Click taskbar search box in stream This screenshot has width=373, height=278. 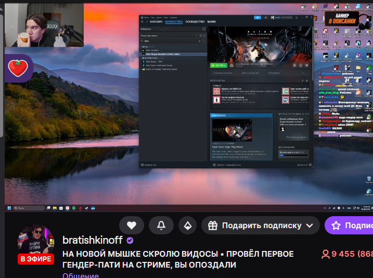pos(29,208)
